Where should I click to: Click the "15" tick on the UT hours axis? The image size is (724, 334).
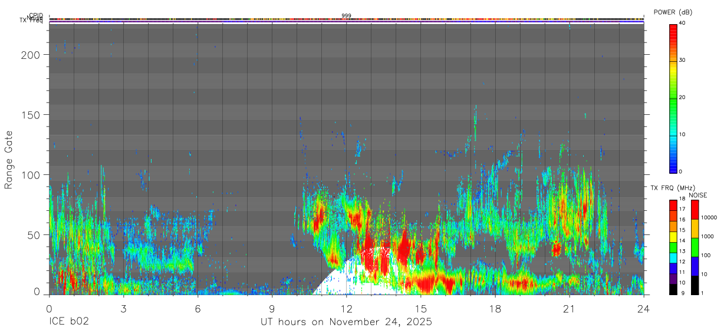[421, 308]
